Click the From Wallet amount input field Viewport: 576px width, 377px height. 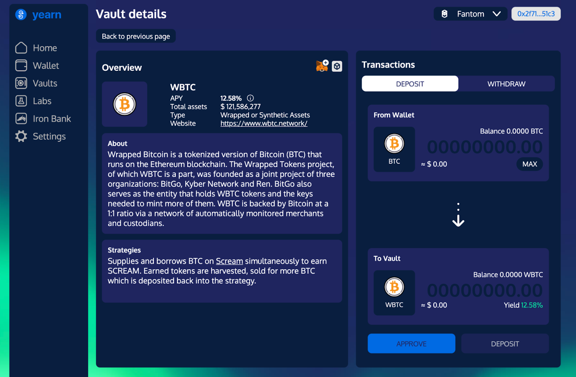485,147
